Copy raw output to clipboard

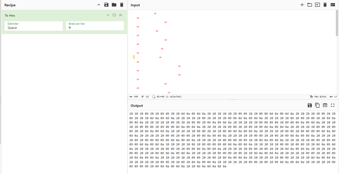click(317, 105)
